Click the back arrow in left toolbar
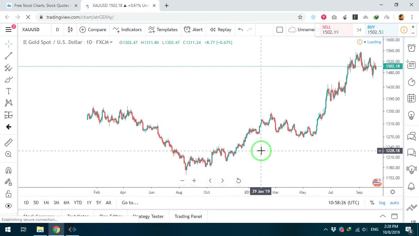 coord(9,127)
